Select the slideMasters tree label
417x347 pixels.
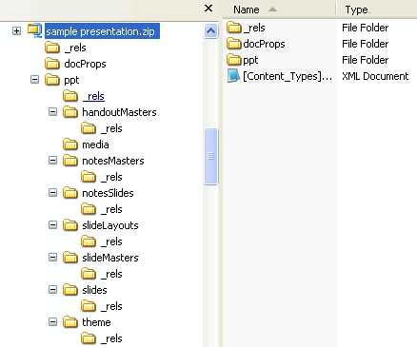point(110,258)
